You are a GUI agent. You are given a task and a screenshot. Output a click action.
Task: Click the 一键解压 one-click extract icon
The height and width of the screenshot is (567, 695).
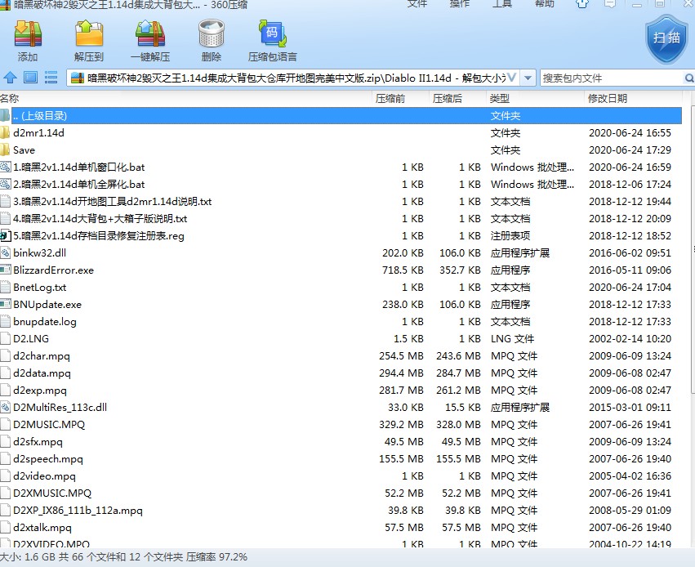click(x=149, y=41)
